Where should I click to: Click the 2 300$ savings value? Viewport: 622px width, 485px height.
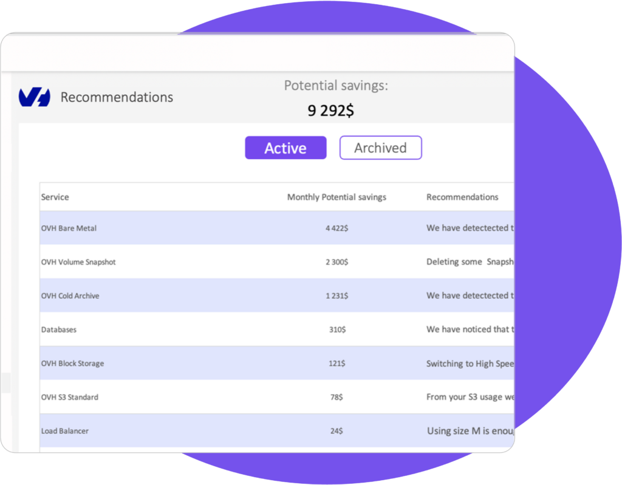[x=337, y=262]
